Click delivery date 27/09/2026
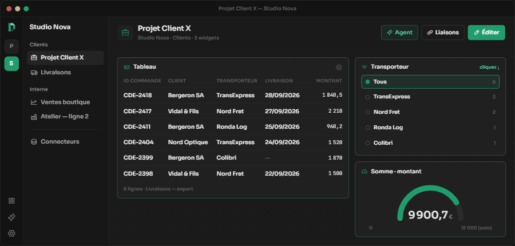The height and width of the screenshot is (246, 515). [282, 112]
